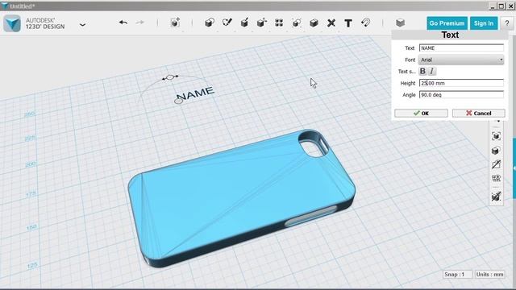Screen dimensions: 516x290
Task: Click the solid cube view-mode icon in navigation bar
Action: click(496, 151)
